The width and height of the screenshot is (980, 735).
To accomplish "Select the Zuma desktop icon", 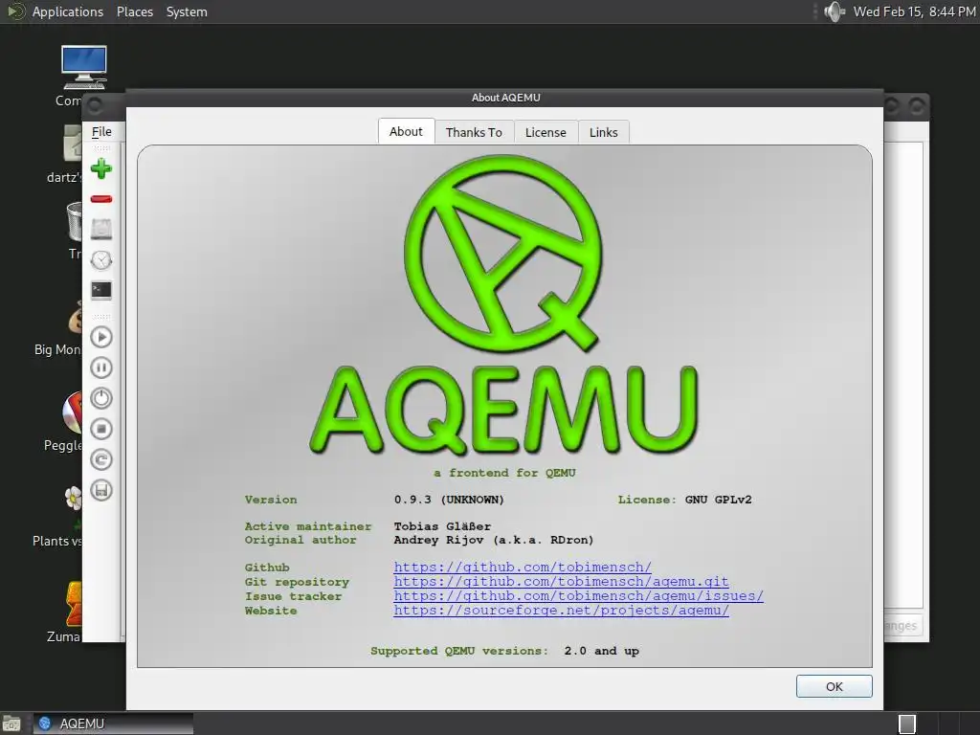I will click(x=74, y=604).
